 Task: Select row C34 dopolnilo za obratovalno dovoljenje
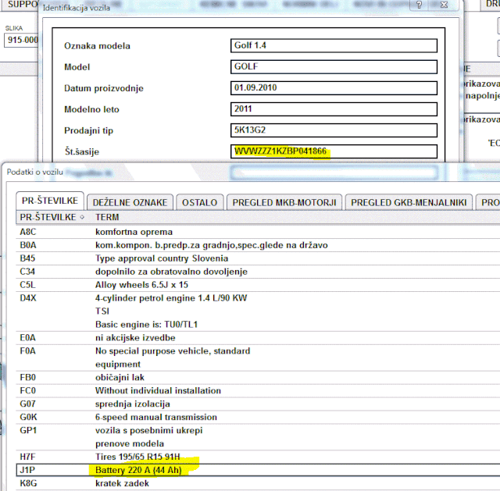pos(258,272)
